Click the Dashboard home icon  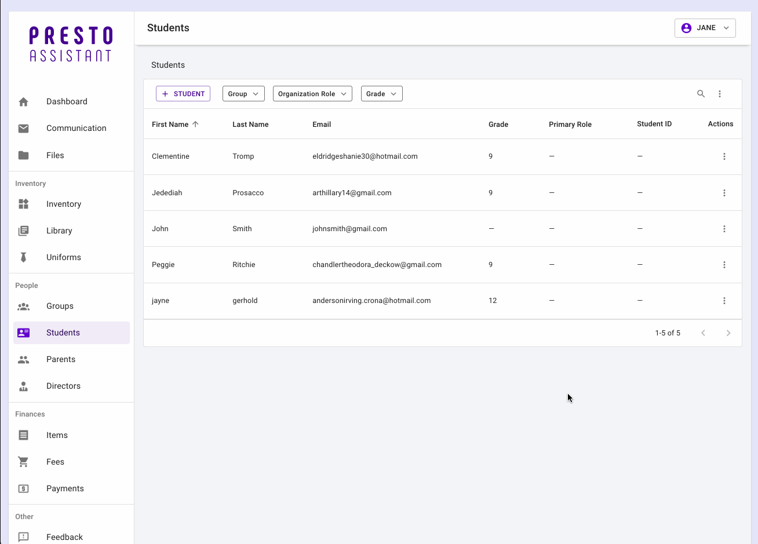click(x=24, y=102)
